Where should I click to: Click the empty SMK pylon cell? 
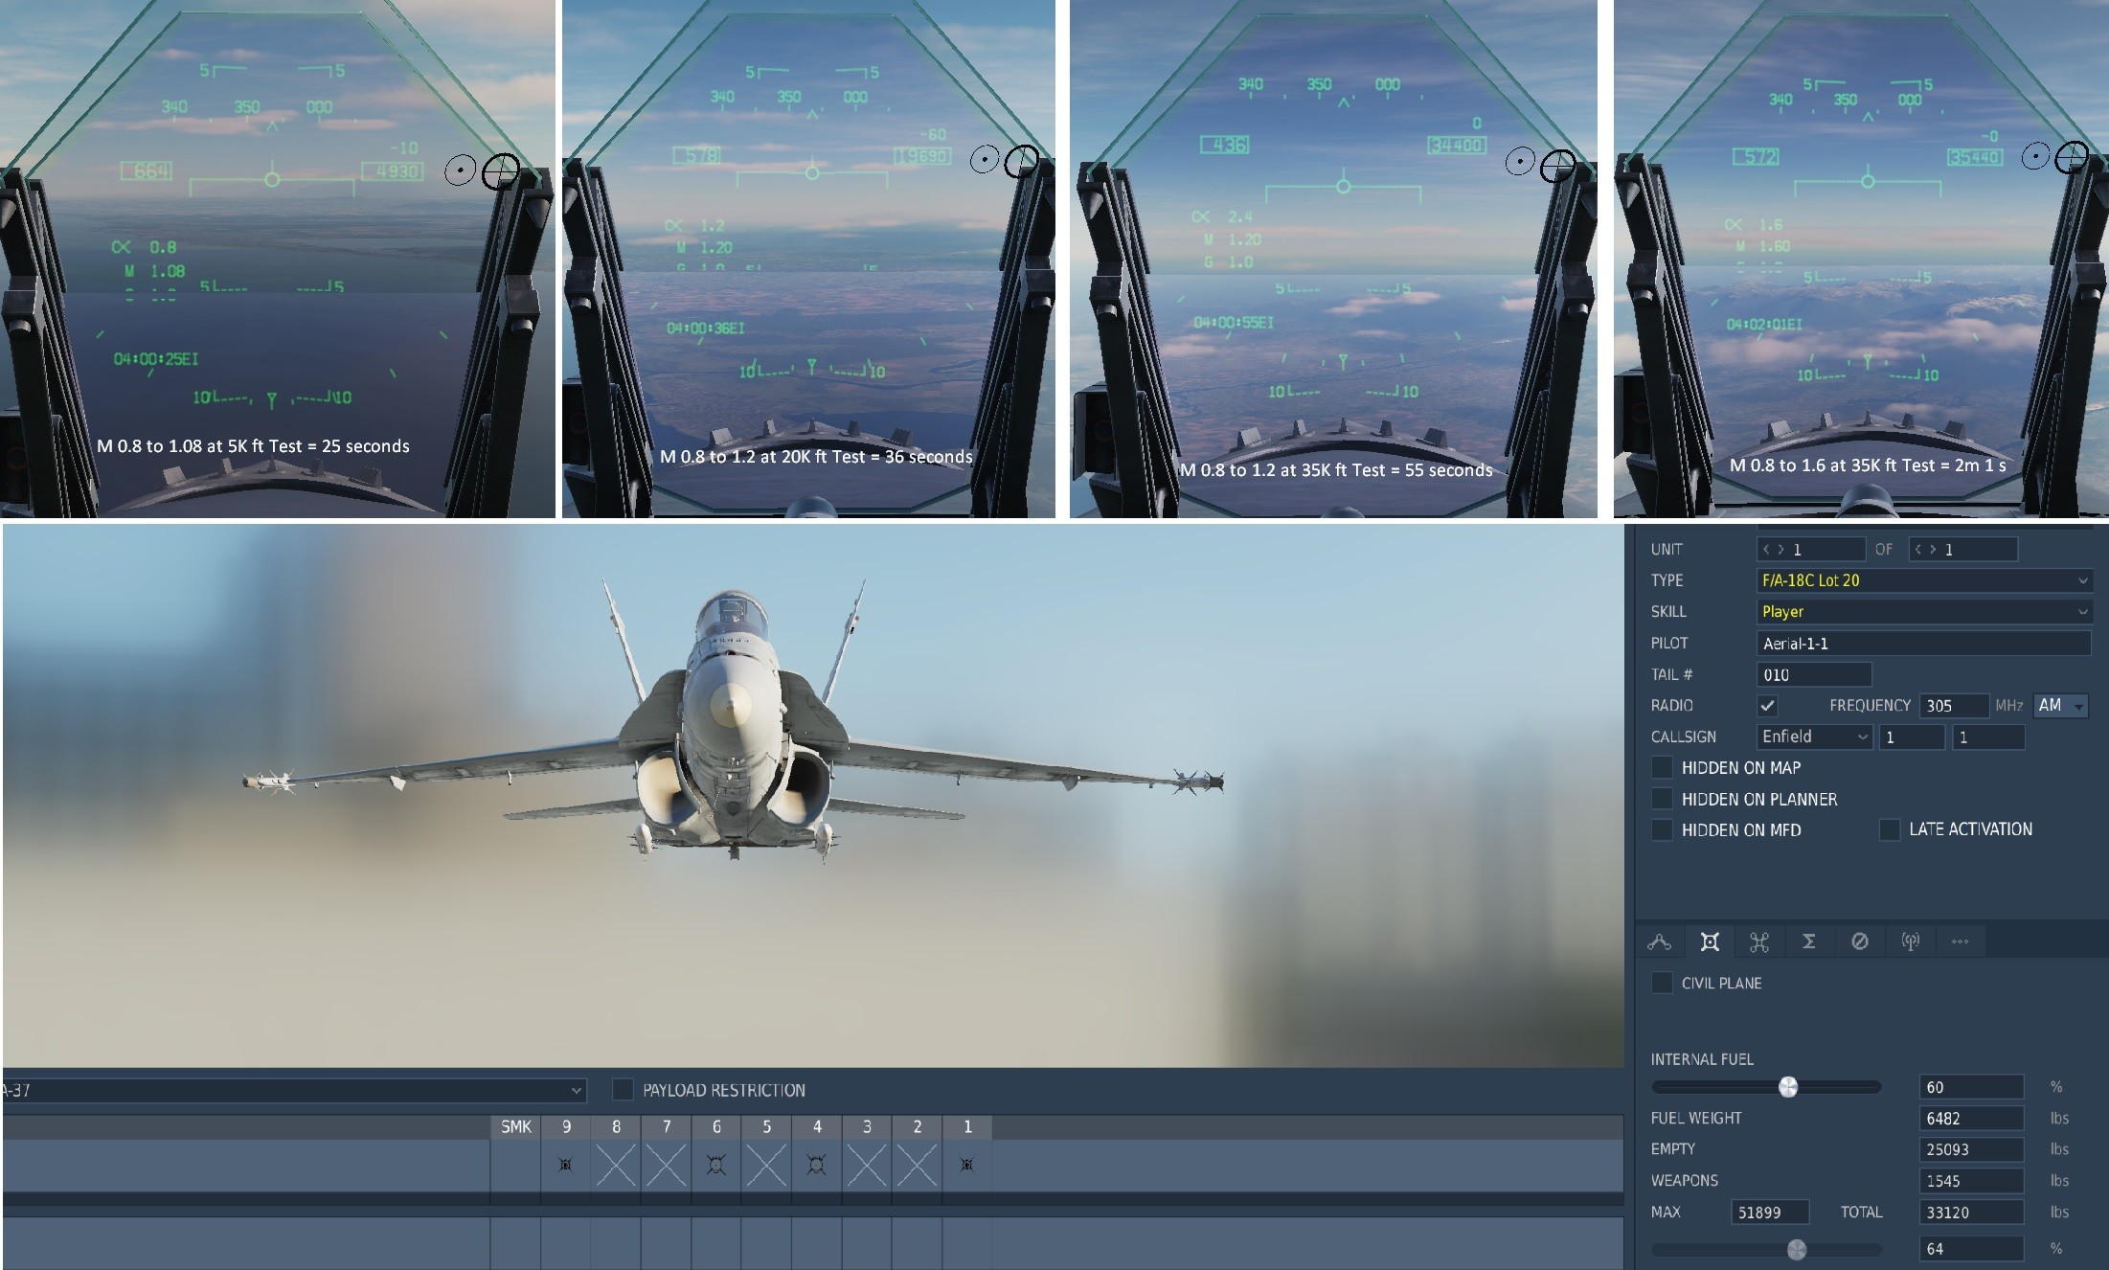515,1165
